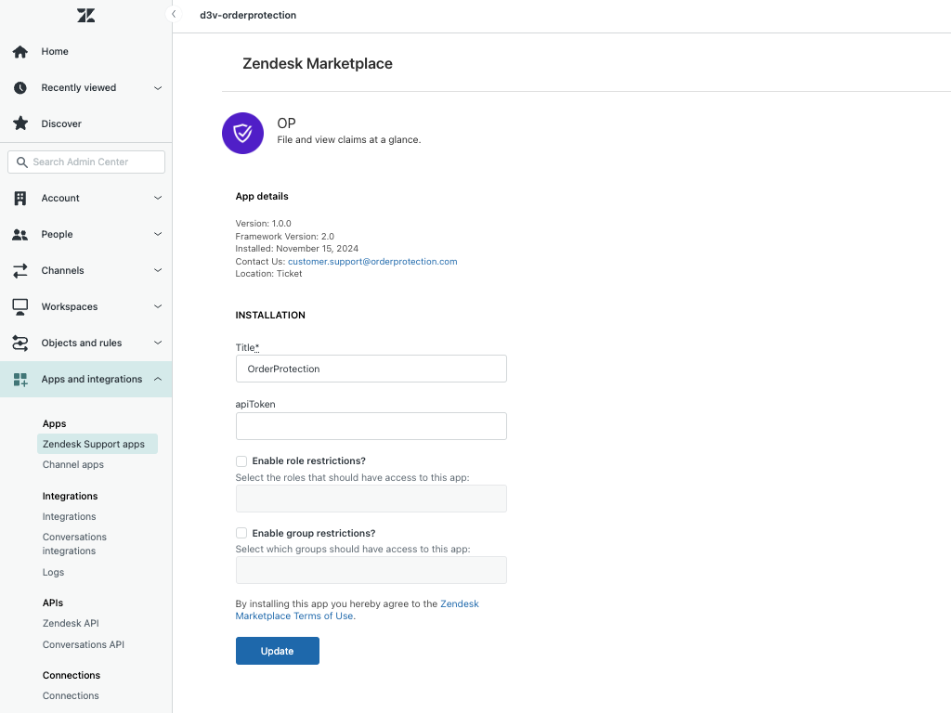Click the Account building icon

tap(20, 198)
